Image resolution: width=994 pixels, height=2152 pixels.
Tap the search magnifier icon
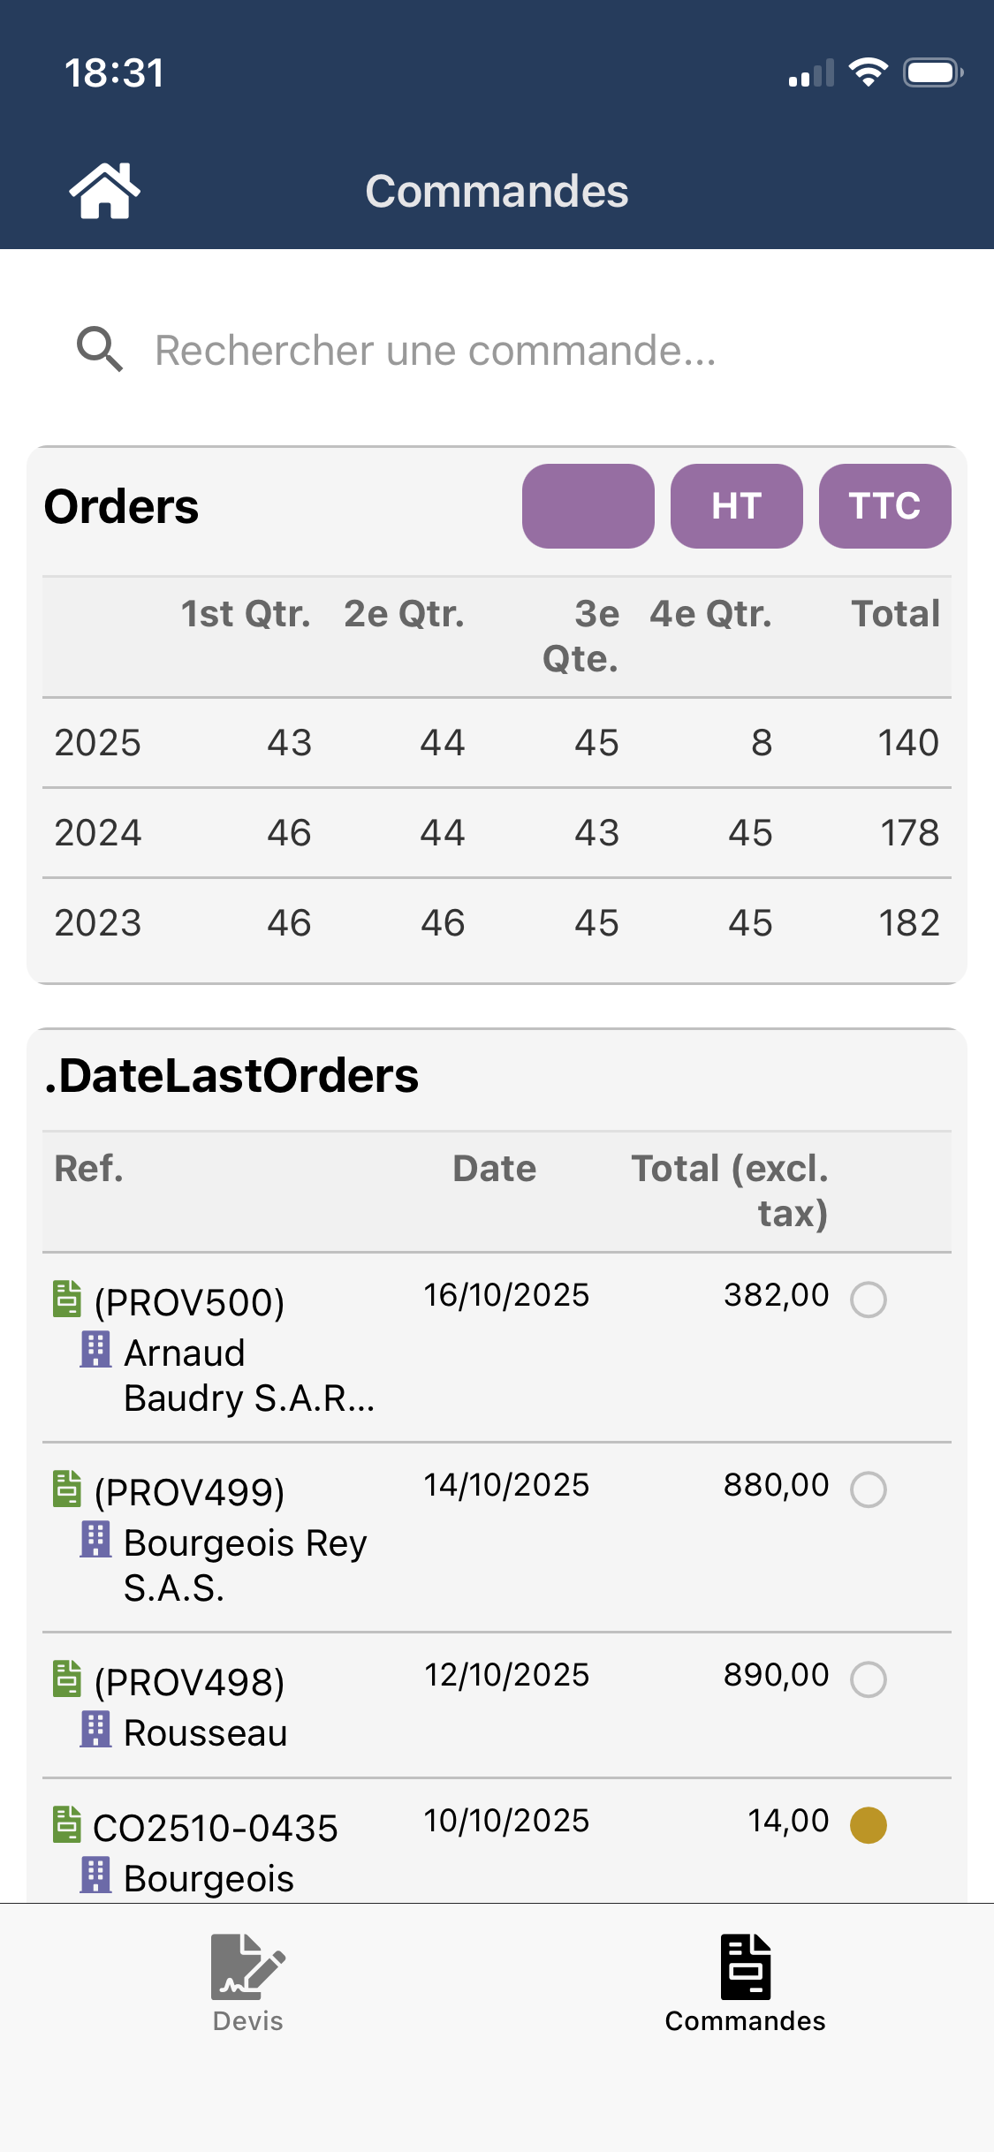click(x=99, y=350)
